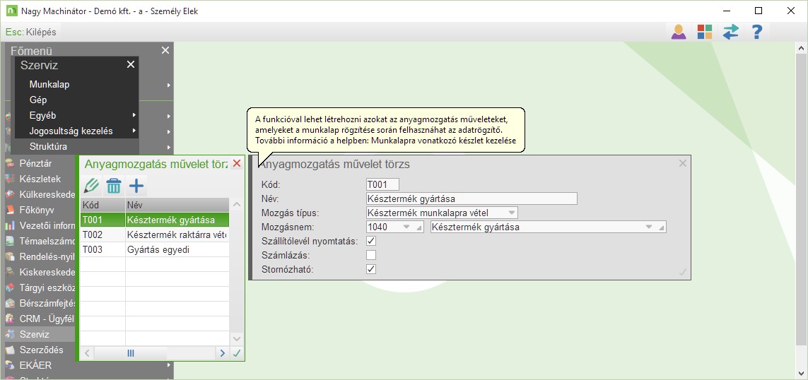The width and height of the screenshot is (808, 380).
Task: Open help with the question mark icon
Action: tap(756, 32)
